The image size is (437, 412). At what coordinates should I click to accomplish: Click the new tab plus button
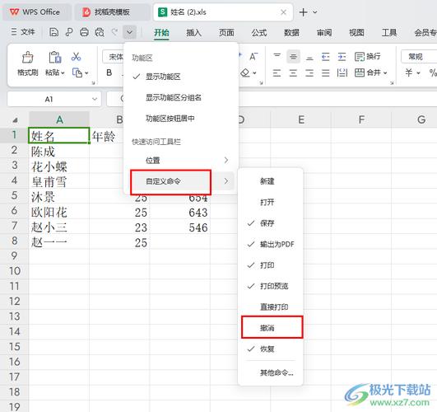tap(303, 12)
